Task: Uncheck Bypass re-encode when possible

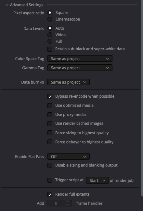Action: [x=50, y=96]
